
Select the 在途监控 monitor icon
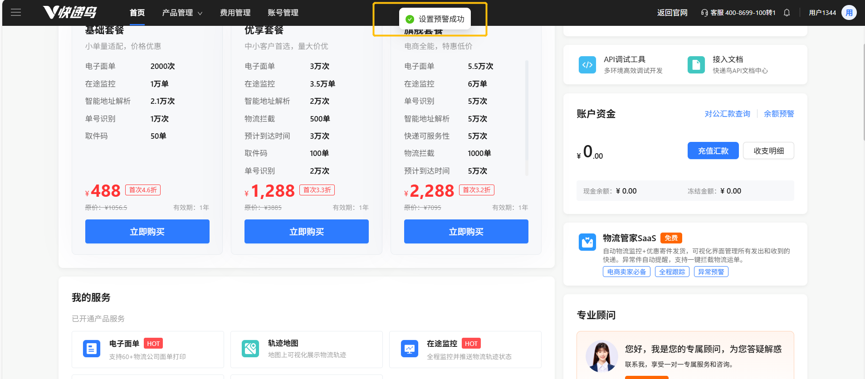click(x=409, y=349)
